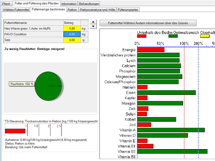The width and height of the screenshot is (215, 161).
Task: Click the down arrow stepper button
Action: coord(93,26)
